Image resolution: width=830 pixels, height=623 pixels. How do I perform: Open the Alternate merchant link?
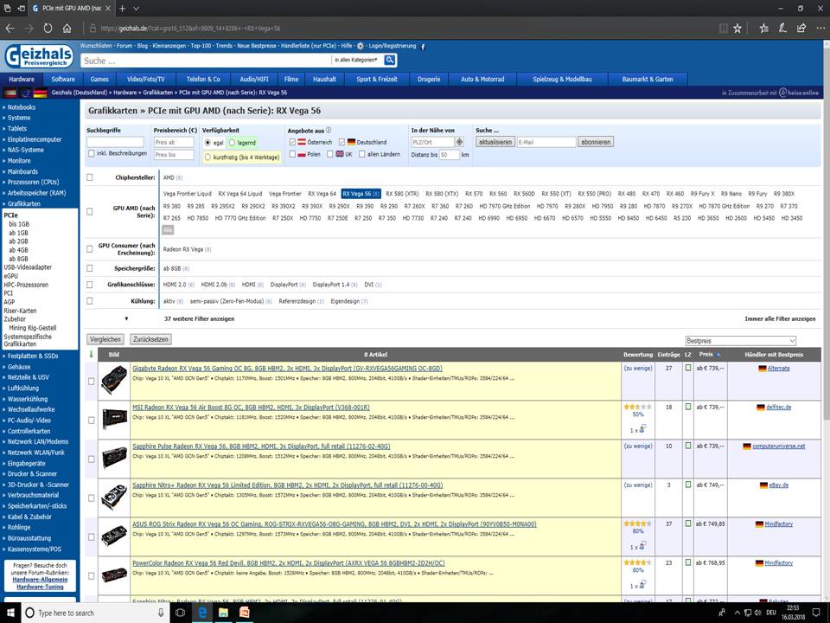[778, 369]
